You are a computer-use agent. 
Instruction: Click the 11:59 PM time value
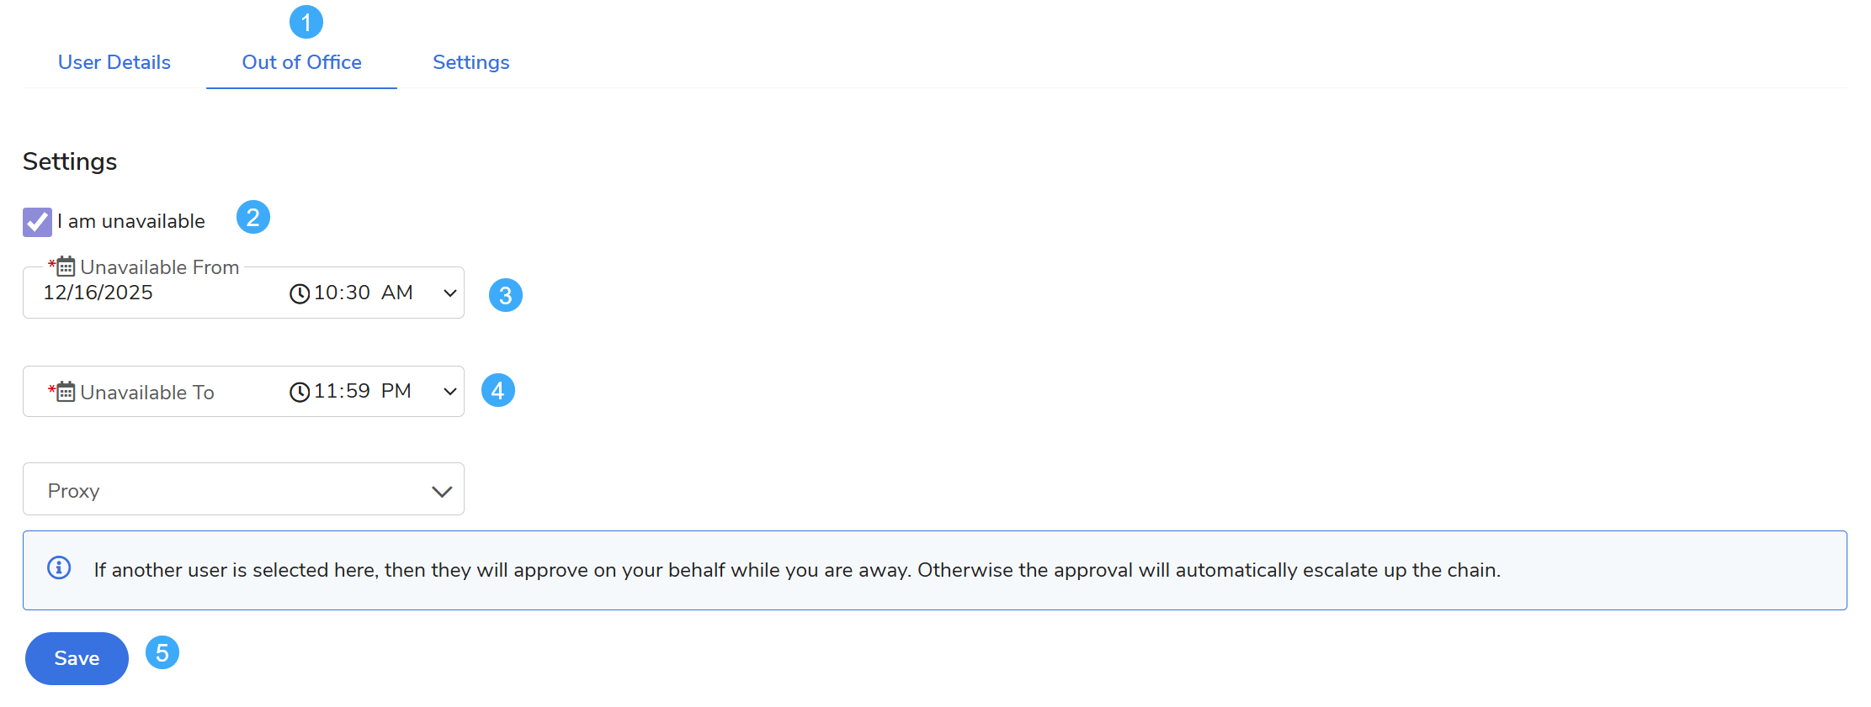(362, 391)
